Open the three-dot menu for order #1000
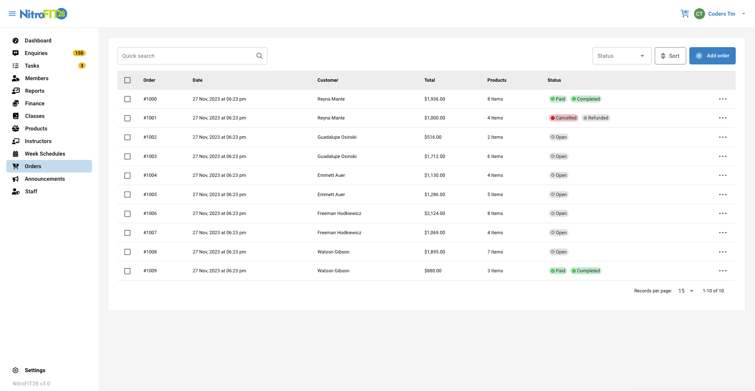The width and height of the screenshot is (755, 391). [724, 99]
